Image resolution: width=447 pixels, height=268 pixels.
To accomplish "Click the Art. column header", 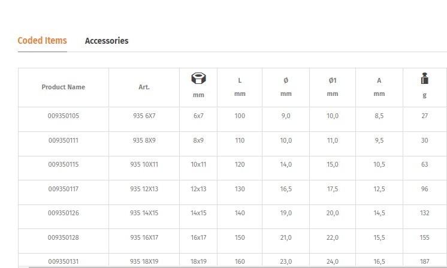I will click(144, 87).
